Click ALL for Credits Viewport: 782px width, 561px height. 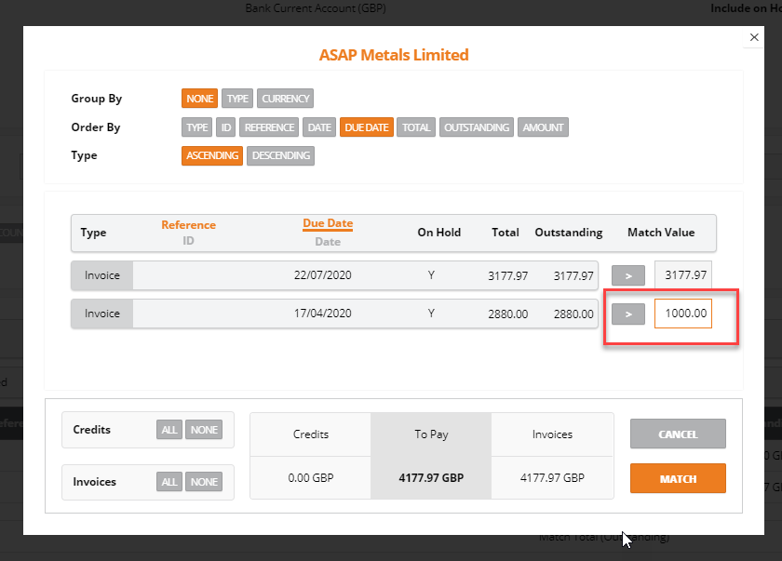point(169,430)
